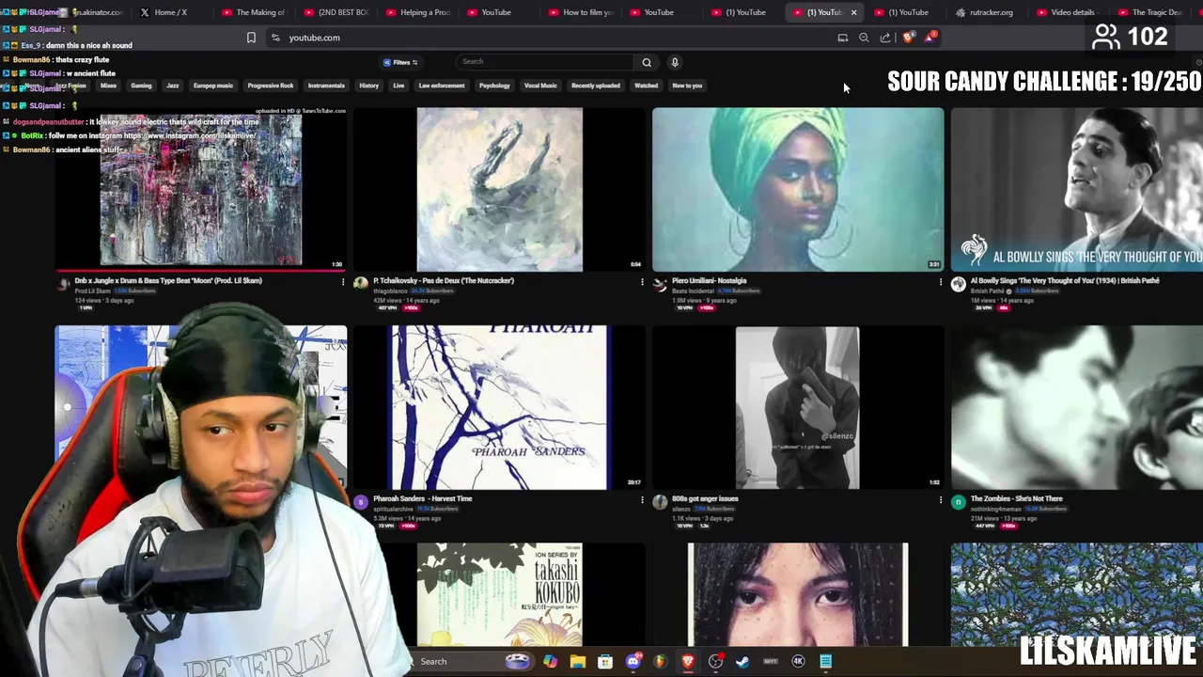Open OBS Studio from the taskbar
The width and height of the screenshot is (1203, 677).
point(715,661)
